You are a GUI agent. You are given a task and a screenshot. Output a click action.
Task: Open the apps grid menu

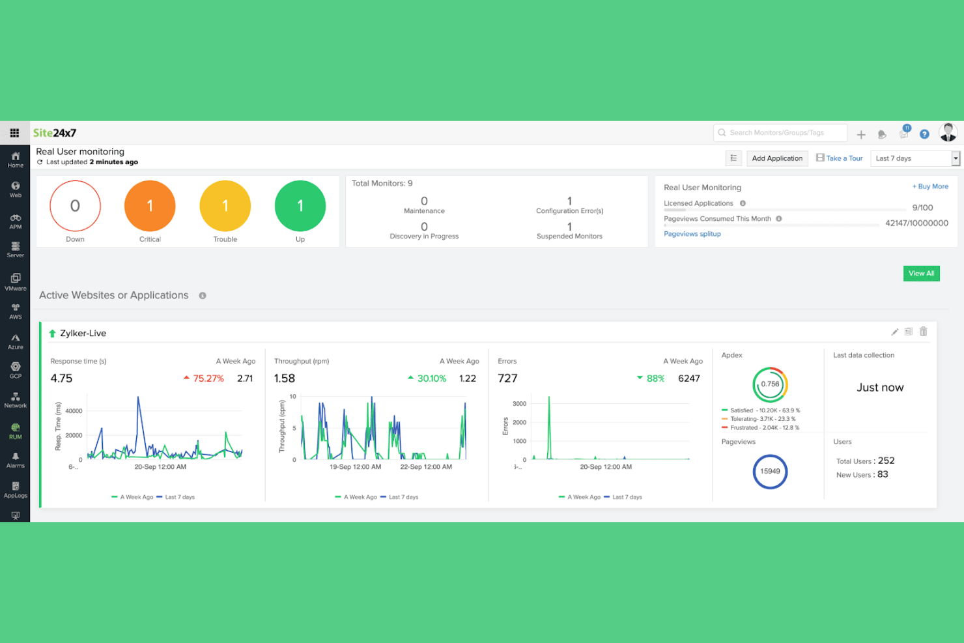[14, 133]
